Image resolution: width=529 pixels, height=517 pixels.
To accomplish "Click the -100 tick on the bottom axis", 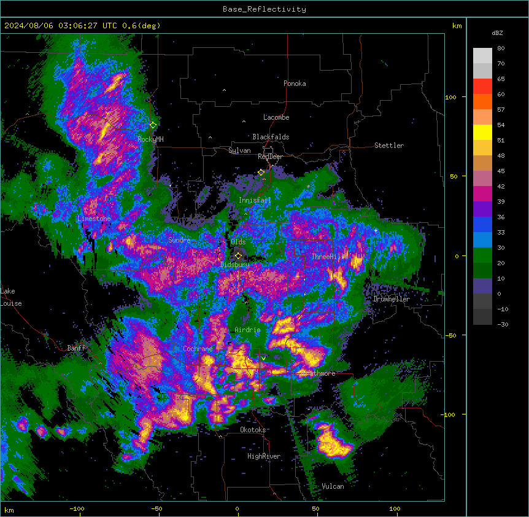I will tap(77, 508).
